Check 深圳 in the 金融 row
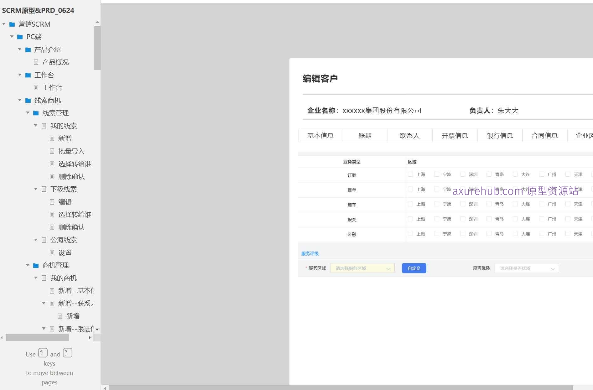This screenshot has height=390, width=593. (x=463, y=233)
